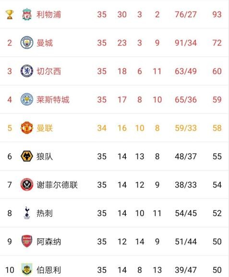The height and width of the screenshot is (277, 229).
Task: Open 谢菲尔德联 team page
Action: pyautogui.click(x=57, y=185)
